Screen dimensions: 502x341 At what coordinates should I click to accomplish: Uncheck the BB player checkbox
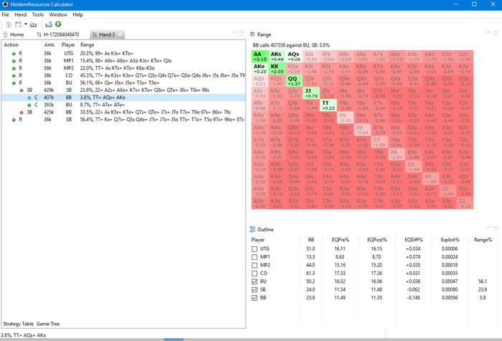255,298
